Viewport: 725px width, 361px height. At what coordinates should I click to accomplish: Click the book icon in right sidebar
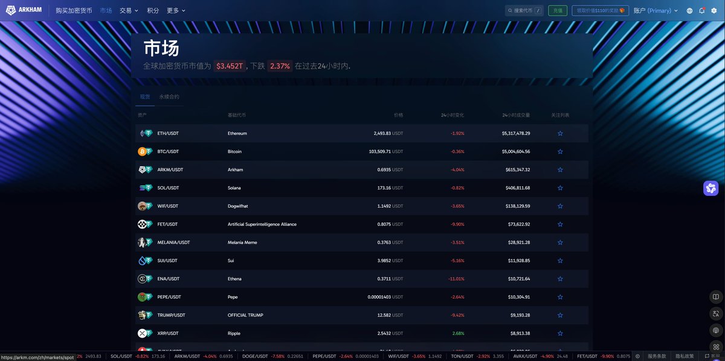tap(715, 297)
